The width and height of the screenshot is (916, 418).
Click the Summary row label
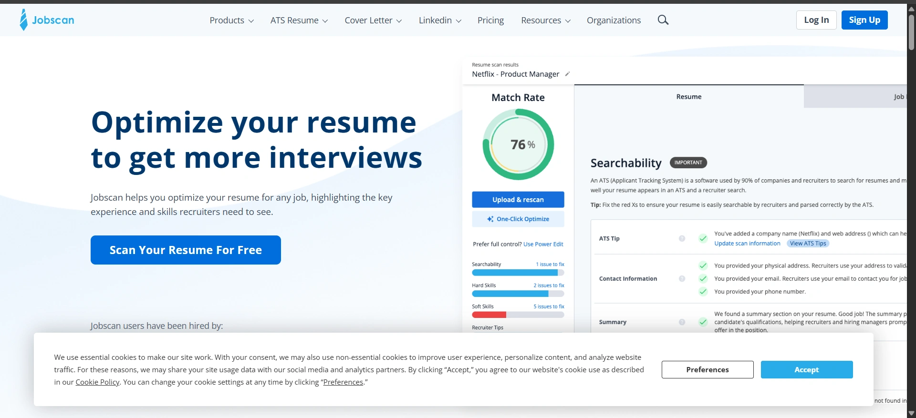coord(613,322)
